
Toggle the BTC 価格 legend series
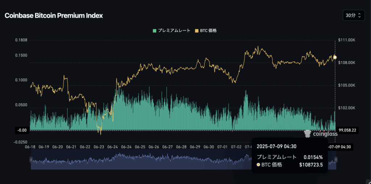pyautogui.click(x=206, y=31)
